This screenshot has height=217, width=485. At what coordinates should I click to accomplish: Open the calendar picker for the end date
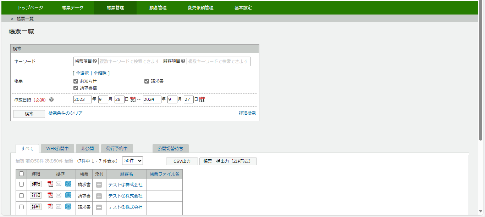click(202, 99)
